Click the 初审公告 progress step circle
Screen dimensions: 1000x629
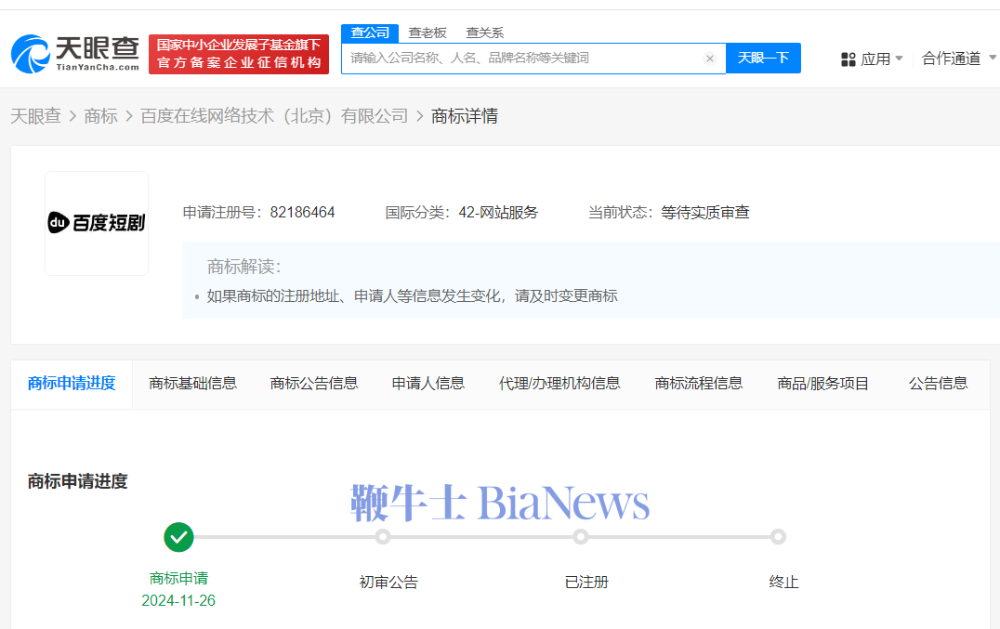coord(383,536)
